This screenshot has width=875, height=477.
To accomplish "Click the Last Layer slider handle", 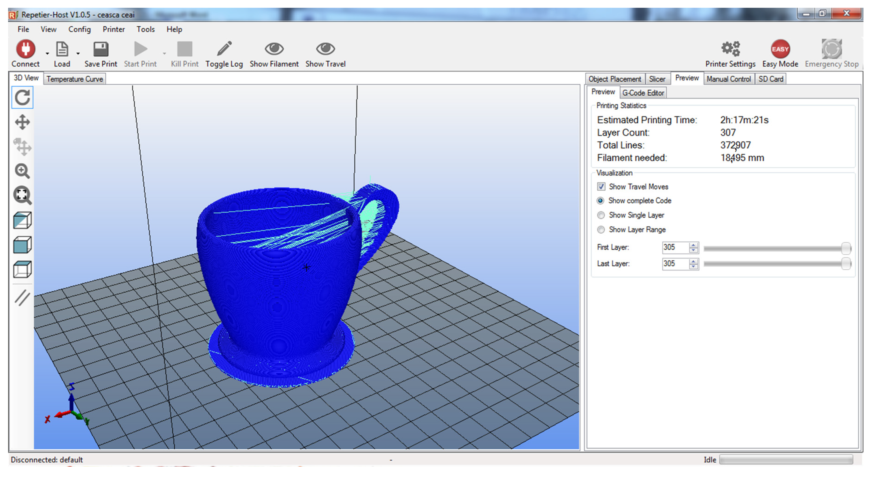I will [846, 264].
